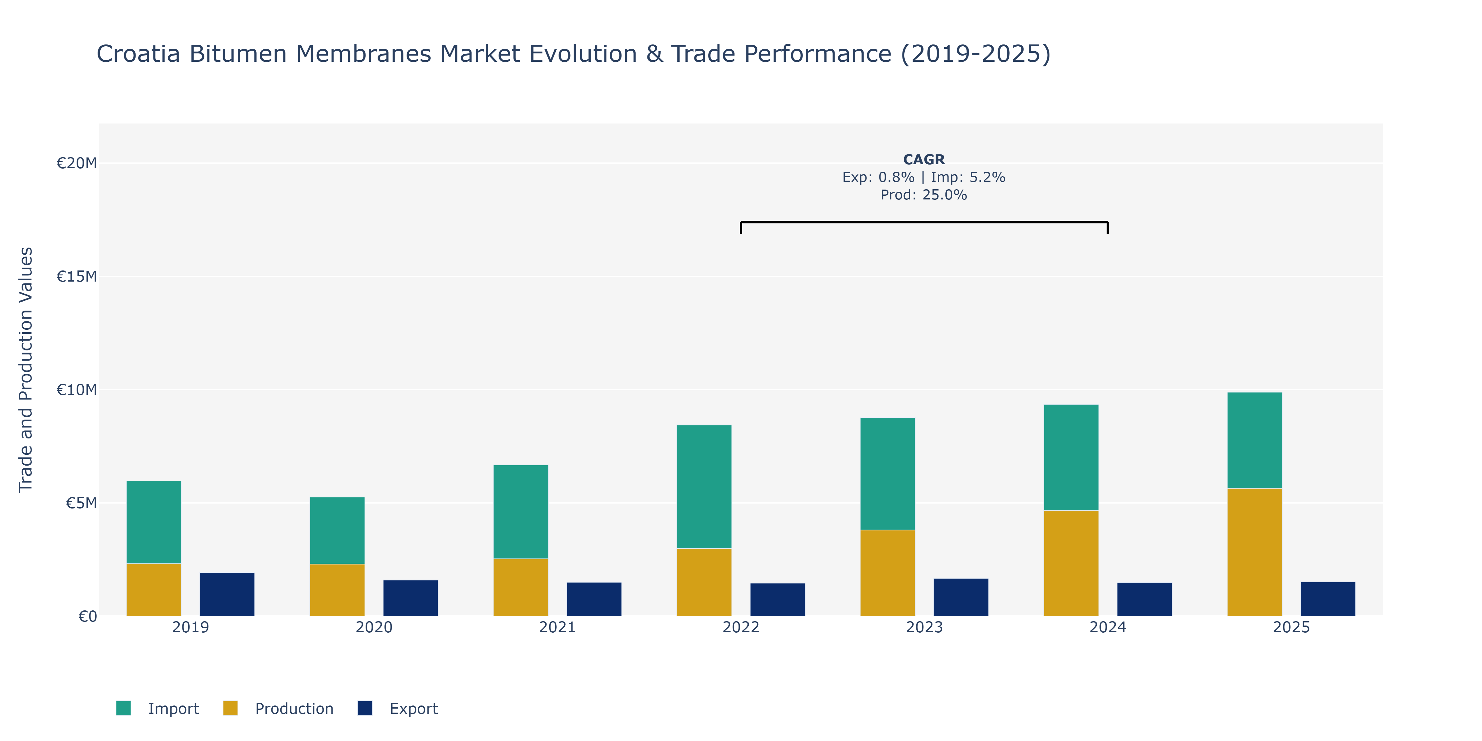Select the 2025 Production bar segment
This screenshot has height=741, width=1482.
[1255, 552]
